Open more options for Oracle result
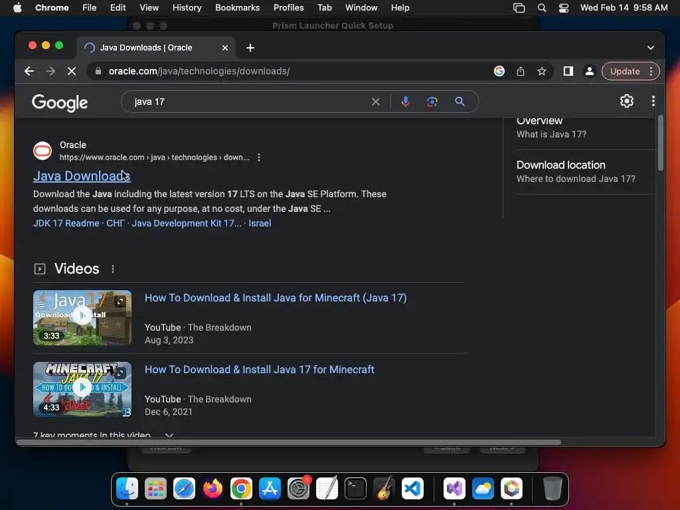680x510 pixels. (x=259, y=157)
